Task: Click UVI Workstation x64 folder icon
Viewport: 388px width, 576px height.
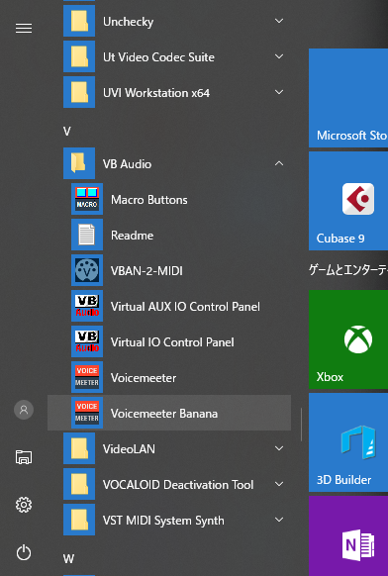Action: click(79, 92)
